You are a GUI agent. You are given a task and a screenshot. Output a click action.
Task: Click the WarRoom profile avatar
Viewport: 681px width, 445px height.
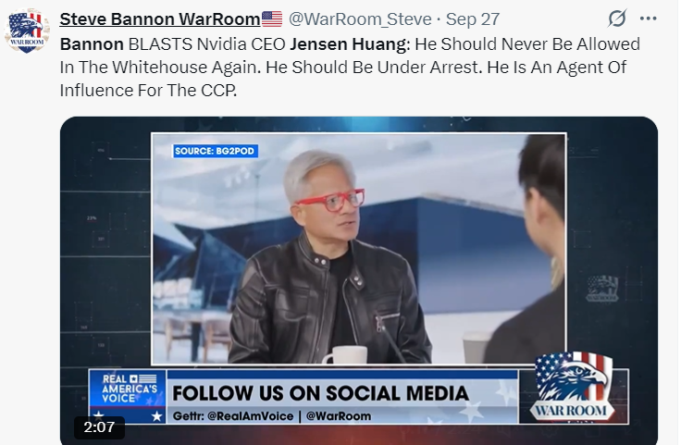pos(27,31)
